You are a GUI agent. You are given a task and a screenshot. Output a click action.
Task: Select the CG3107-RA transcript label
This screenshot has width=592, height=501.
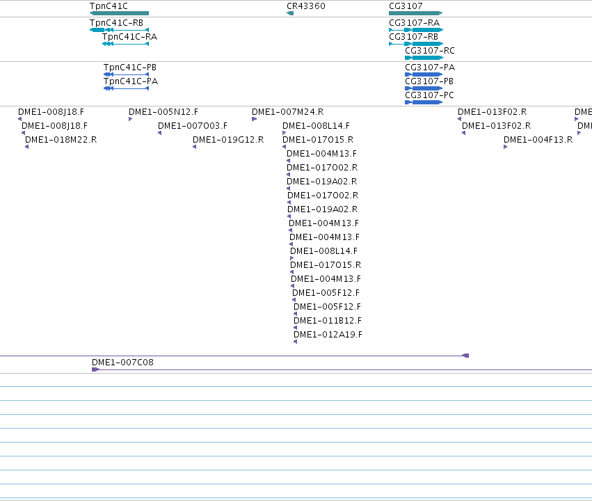[414, 23]
